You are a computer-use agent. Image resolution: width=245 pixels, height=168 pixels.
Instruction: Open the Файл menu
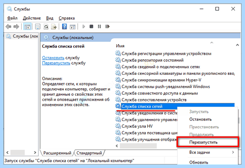point(12,18)
